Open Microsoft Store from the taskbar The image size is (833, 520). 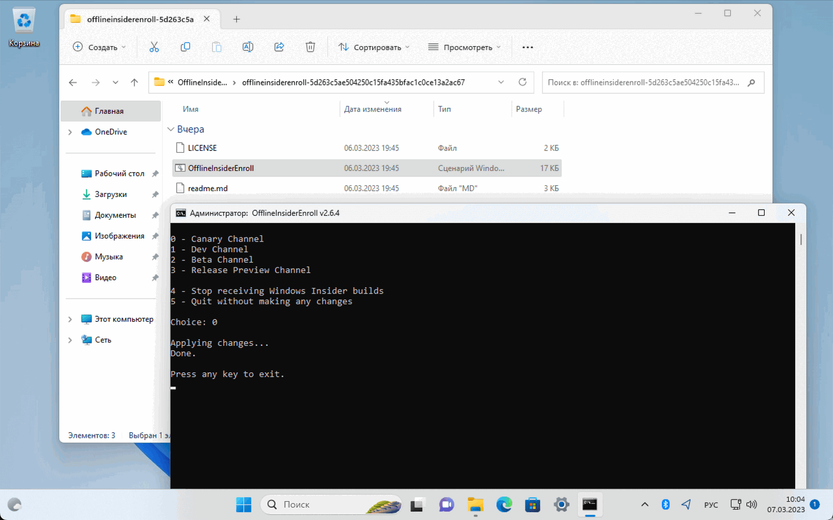click(x=533, y=504)
